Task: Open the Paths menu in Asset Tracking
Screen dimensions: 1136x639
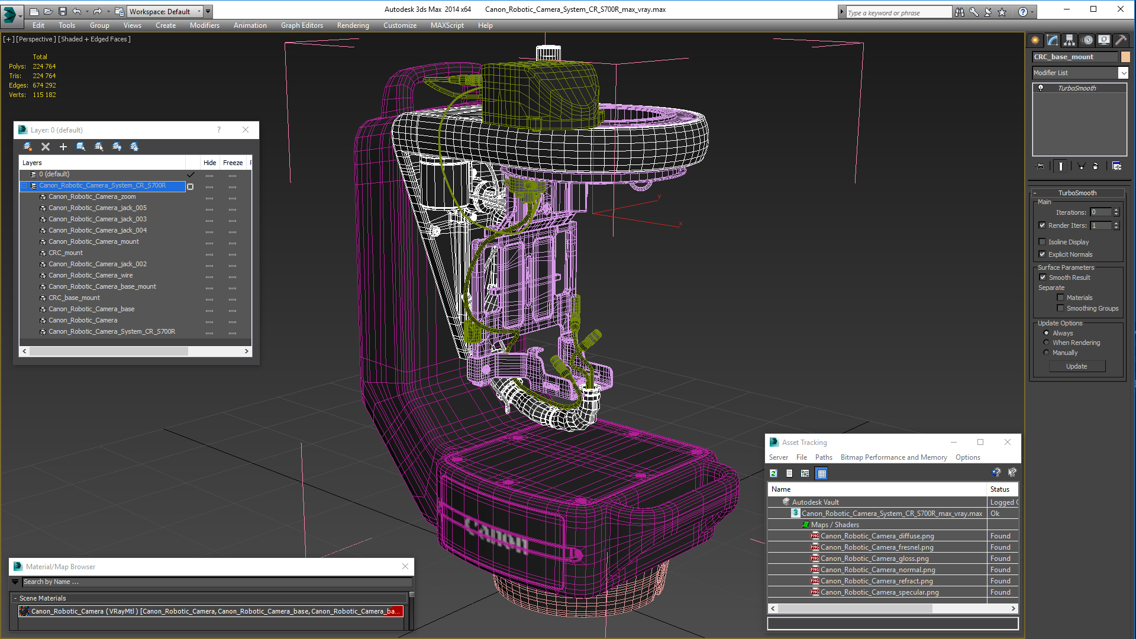Action: tap(823, 457)
